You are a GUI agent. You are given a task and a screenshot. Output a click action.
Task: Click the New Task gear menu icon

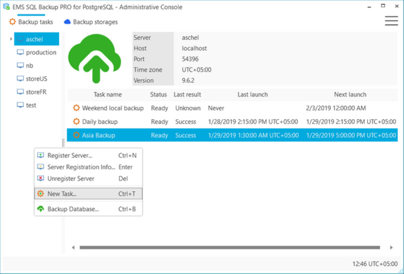point(40,193)
